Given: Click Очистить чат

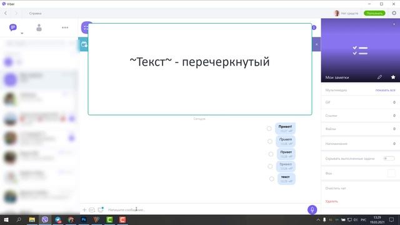Looking at the screenshot, I should (x=336, y=188).
